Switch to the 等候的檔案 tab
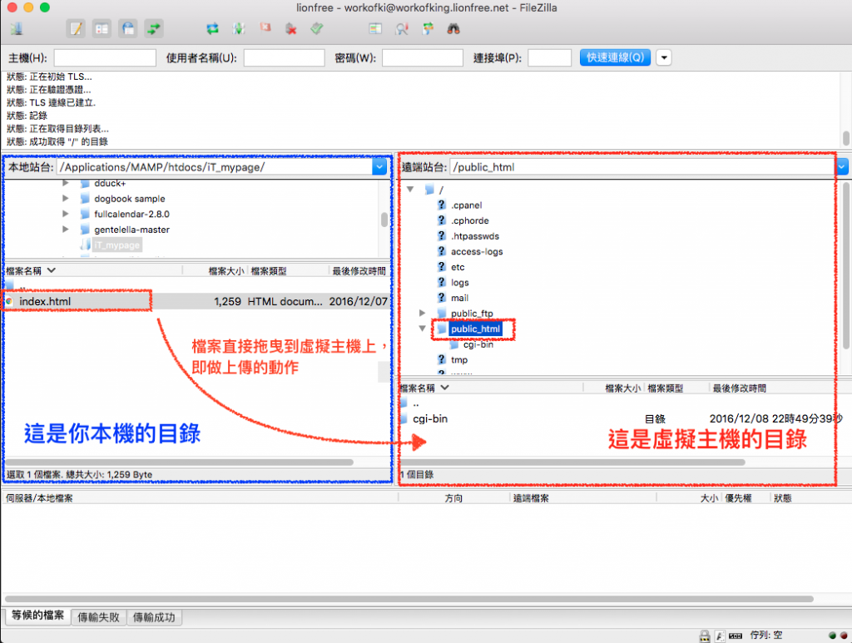This screenshot has height=643, width=852. click(38, 616)
